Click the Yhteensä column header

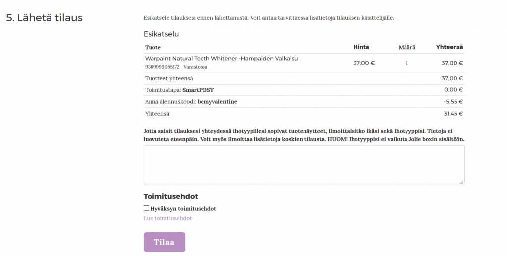tap(449, 47)
